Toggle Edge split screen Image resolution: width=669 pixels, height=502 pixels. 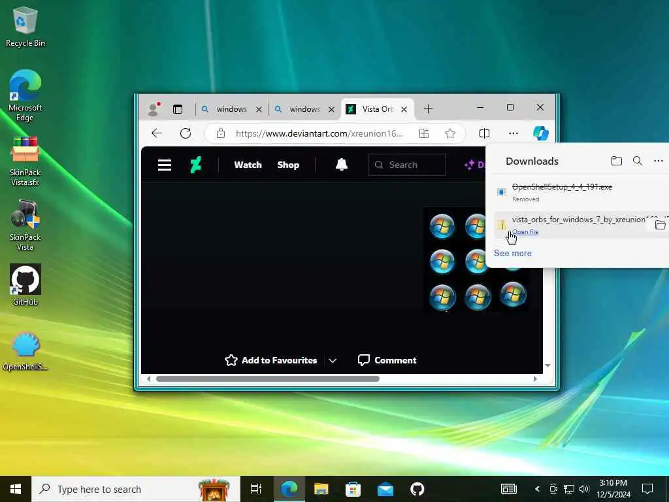[x=484, y=133]
